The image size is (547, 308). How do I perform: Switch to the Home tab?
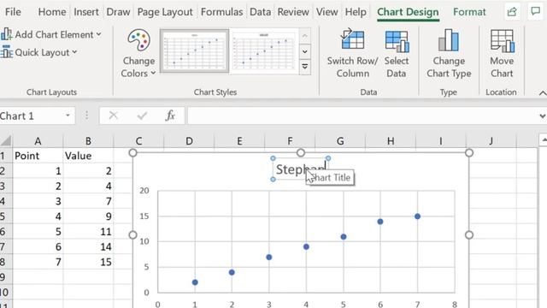point(52,12)
